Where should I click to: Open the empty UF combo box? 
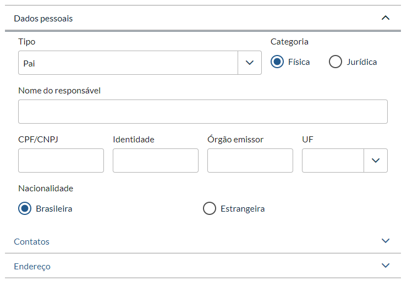pyautogui.click(x=333, y=161)
